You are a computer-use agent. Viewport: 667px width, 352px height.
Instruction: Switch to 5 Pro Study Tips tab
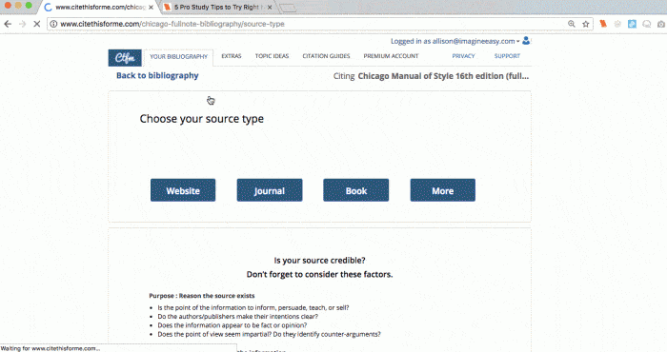click(216, 8)
